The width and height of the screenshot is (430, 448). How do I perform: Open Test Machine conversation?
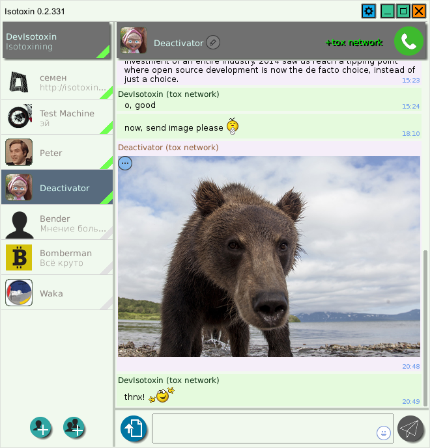[57, 117]
